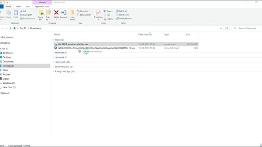The width and height of the screenshot is (262, 147).
Task: Open 3D Objects in sidebar
Action: pyautogui.click(x=8, y=53)
